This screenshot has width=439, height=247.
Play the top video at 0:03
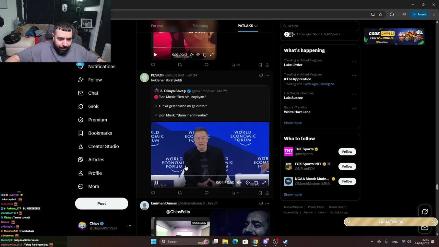155,55
